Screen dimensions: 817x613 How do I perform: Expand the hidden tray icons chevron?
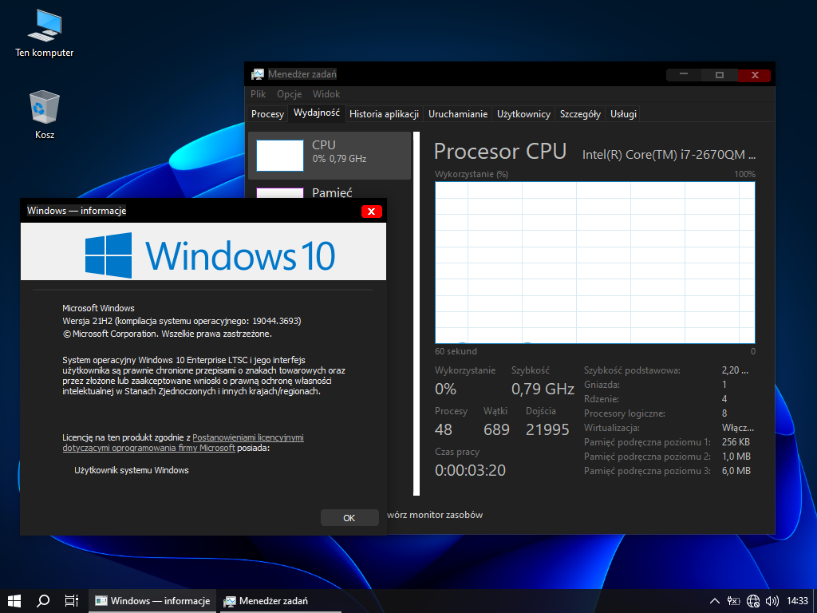click(715, 601)
